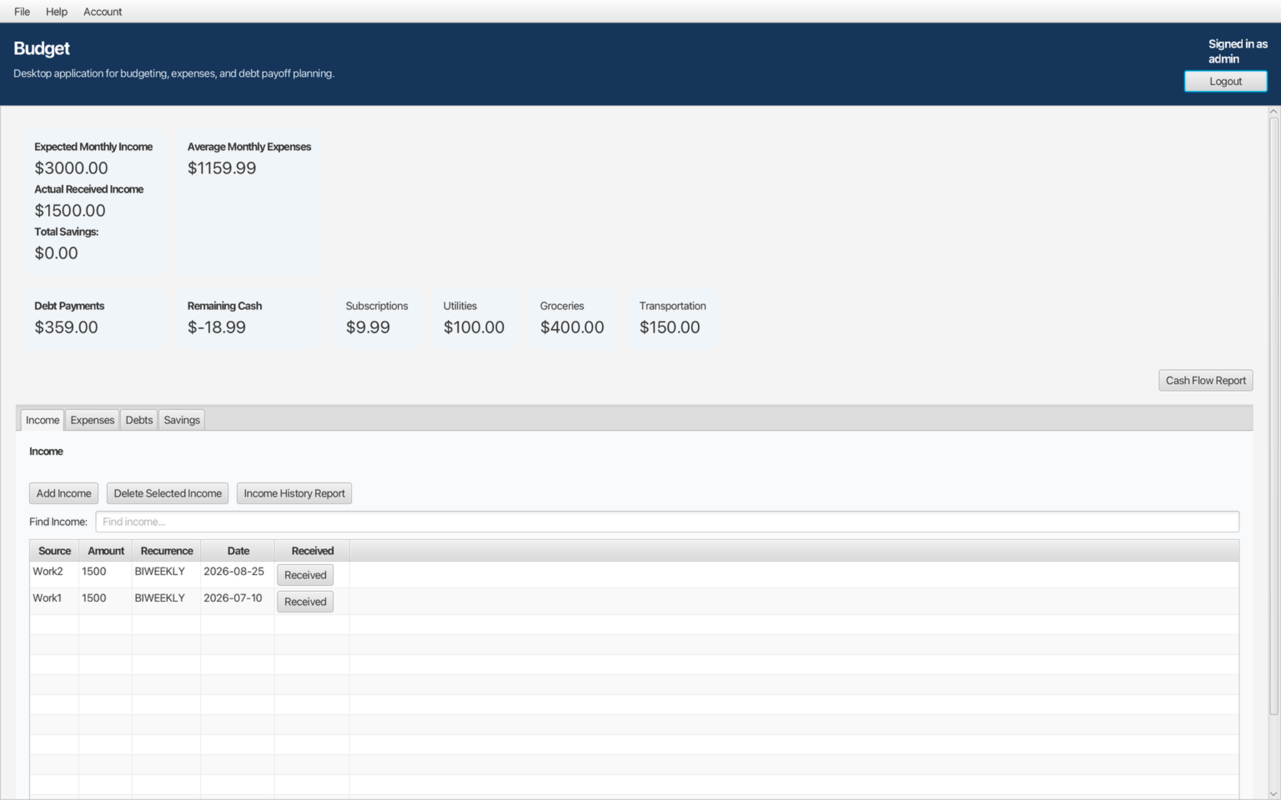This screenshot has width=1281, height=800.
Task: Open the Cash Flow Report
Action: [1205, 381]
